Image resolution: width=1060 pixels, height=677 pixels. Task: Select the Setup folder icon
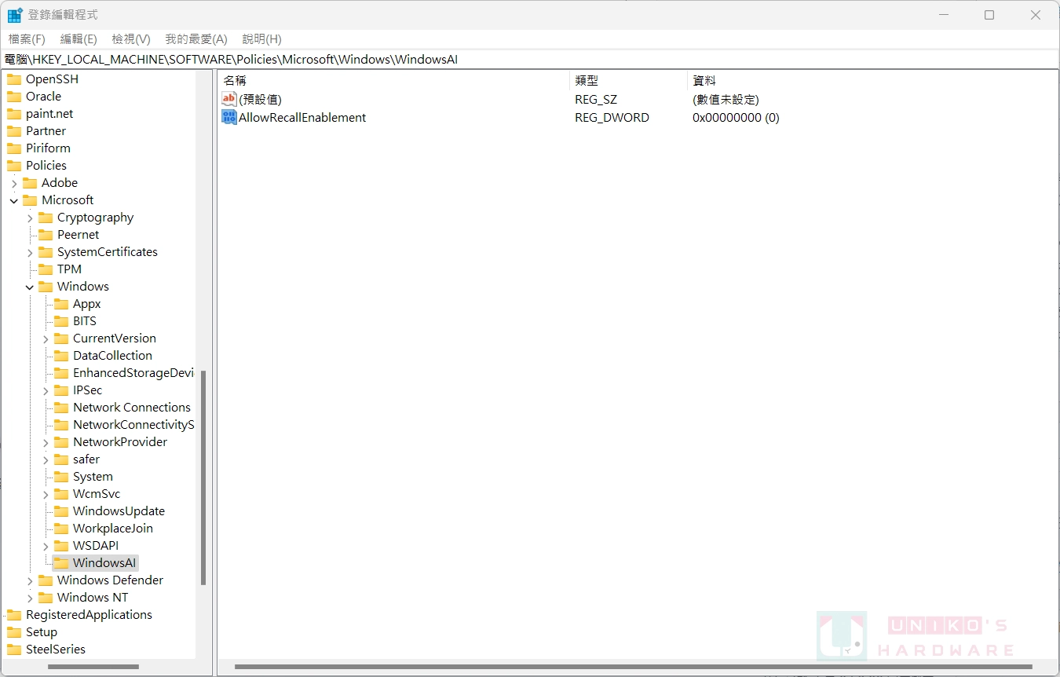14,632
